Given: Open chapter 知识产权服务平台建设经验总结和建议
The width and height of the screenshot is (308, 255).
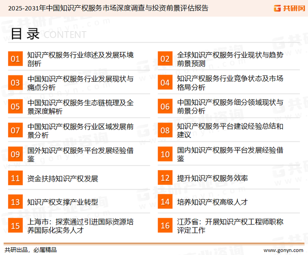Looking at the screenshot, I should [x=230, y=131].
